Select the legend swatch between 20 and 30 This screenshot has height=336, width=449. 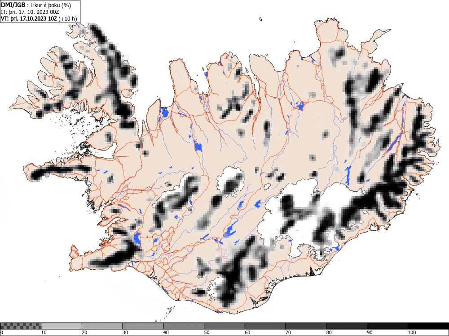[x=102, y=326]
